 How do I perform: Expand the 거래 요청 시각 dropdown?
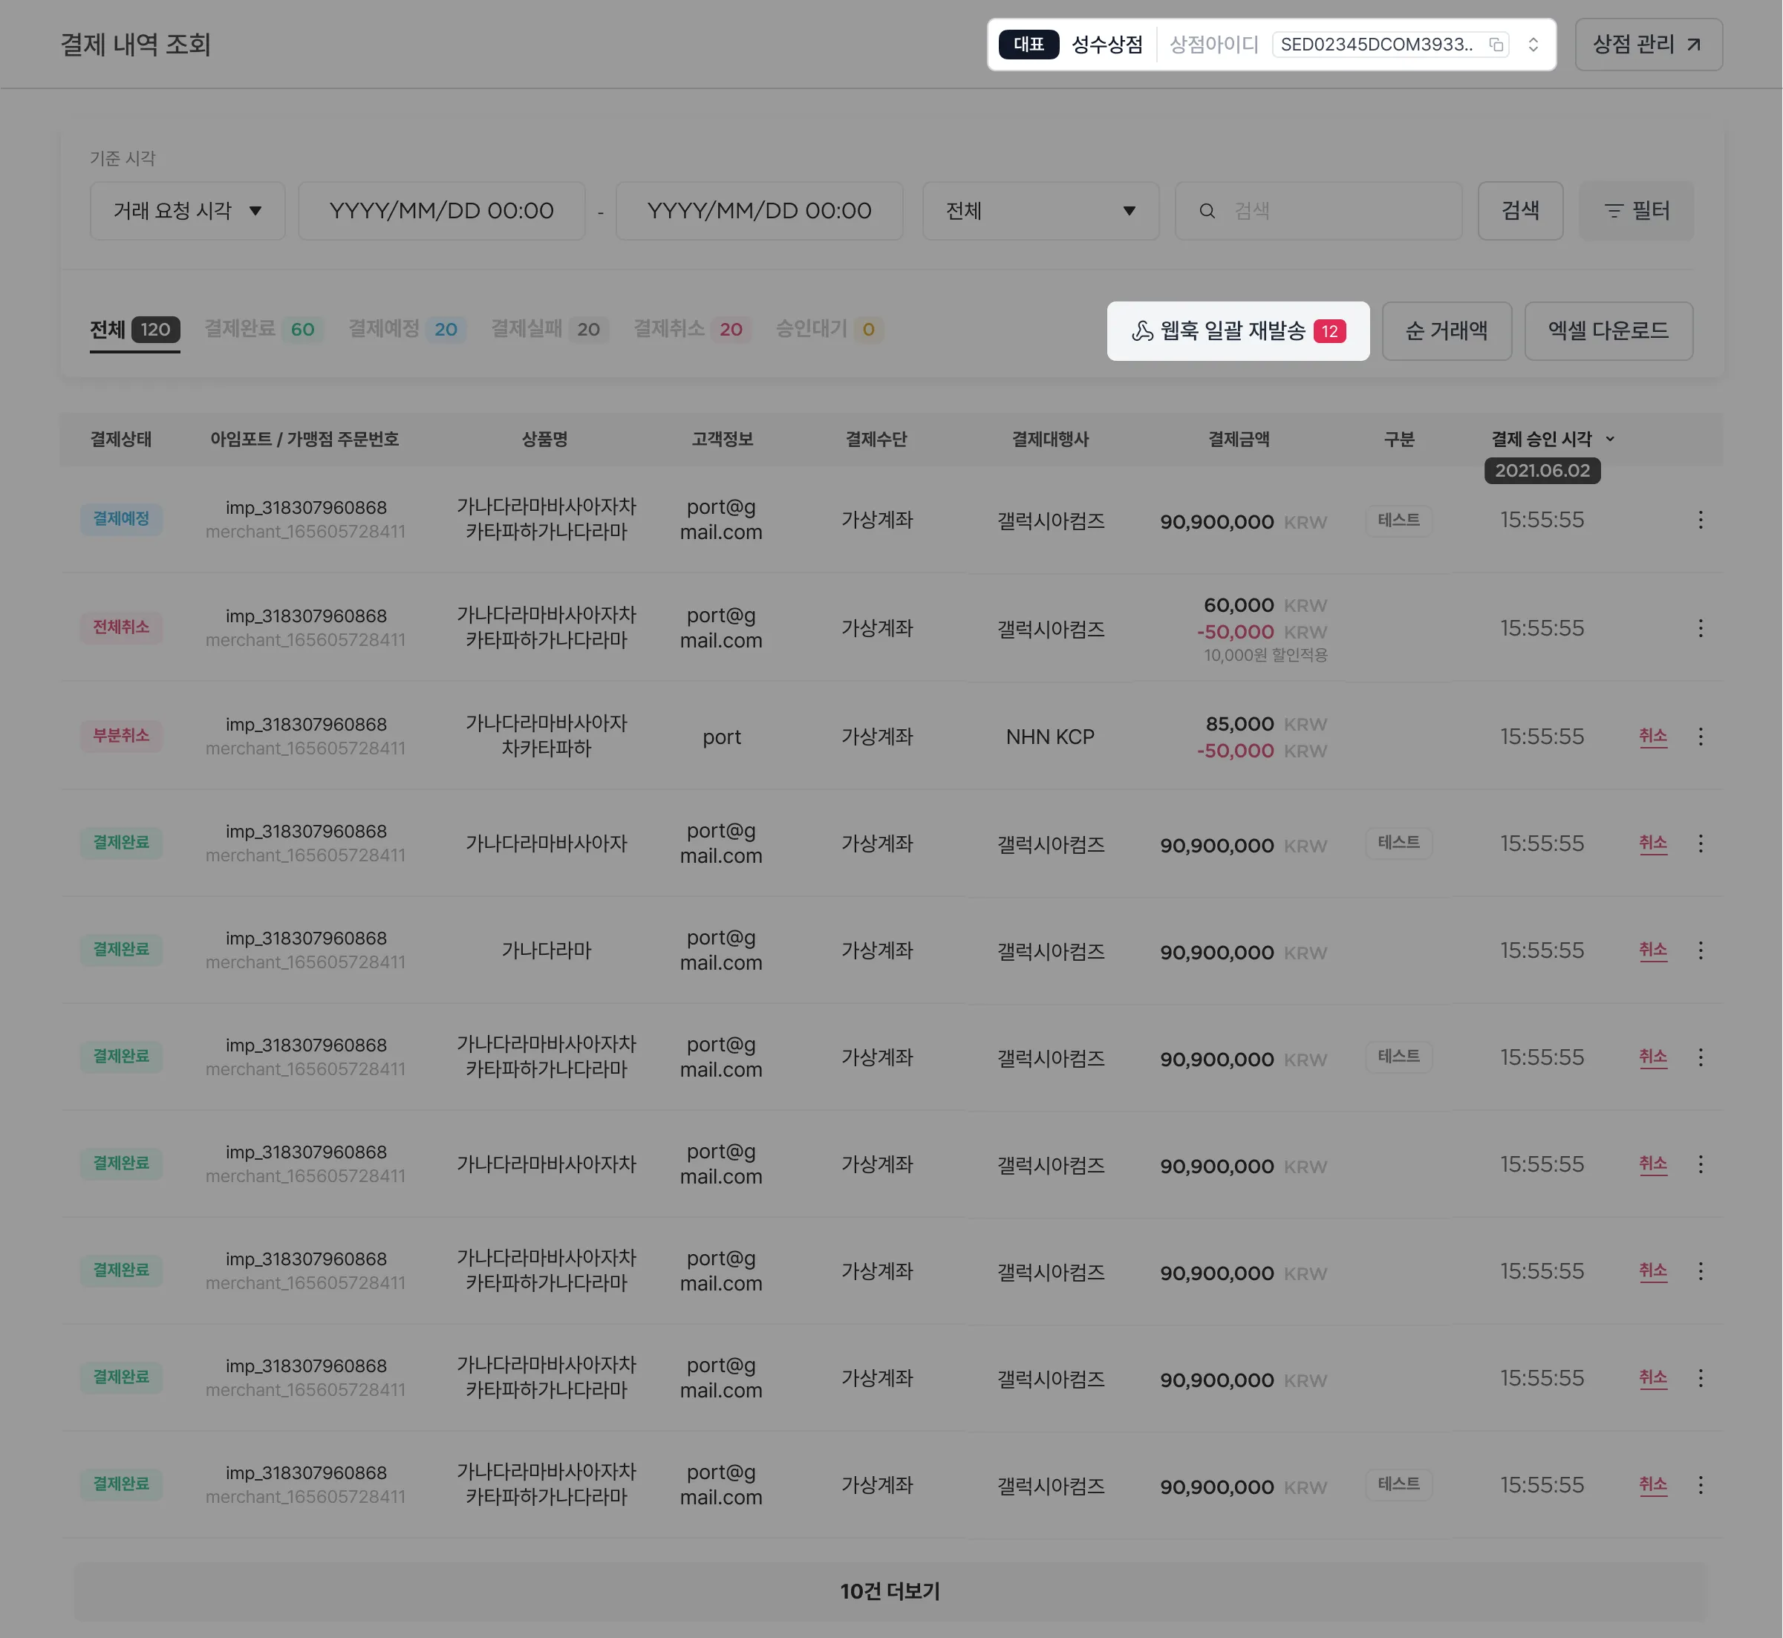coord(187,211)
